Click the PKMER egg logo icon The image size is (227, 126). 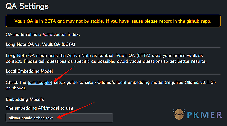pos(179,114)
